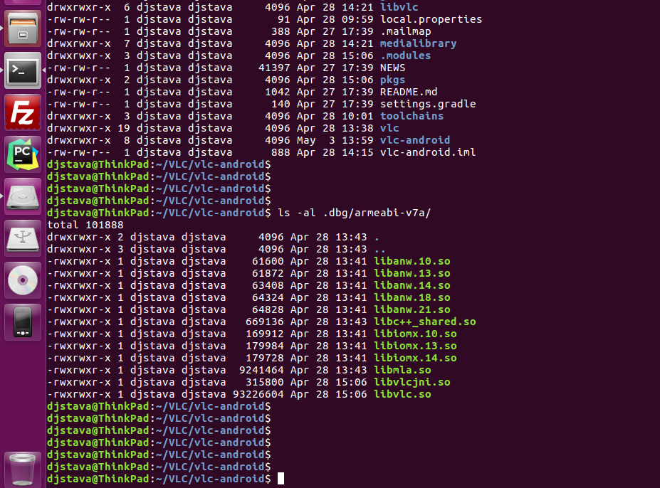Click the 'ls -al .dbg/armeabi-v7a/' command text
660x488 pixels.
click(353, 213)
